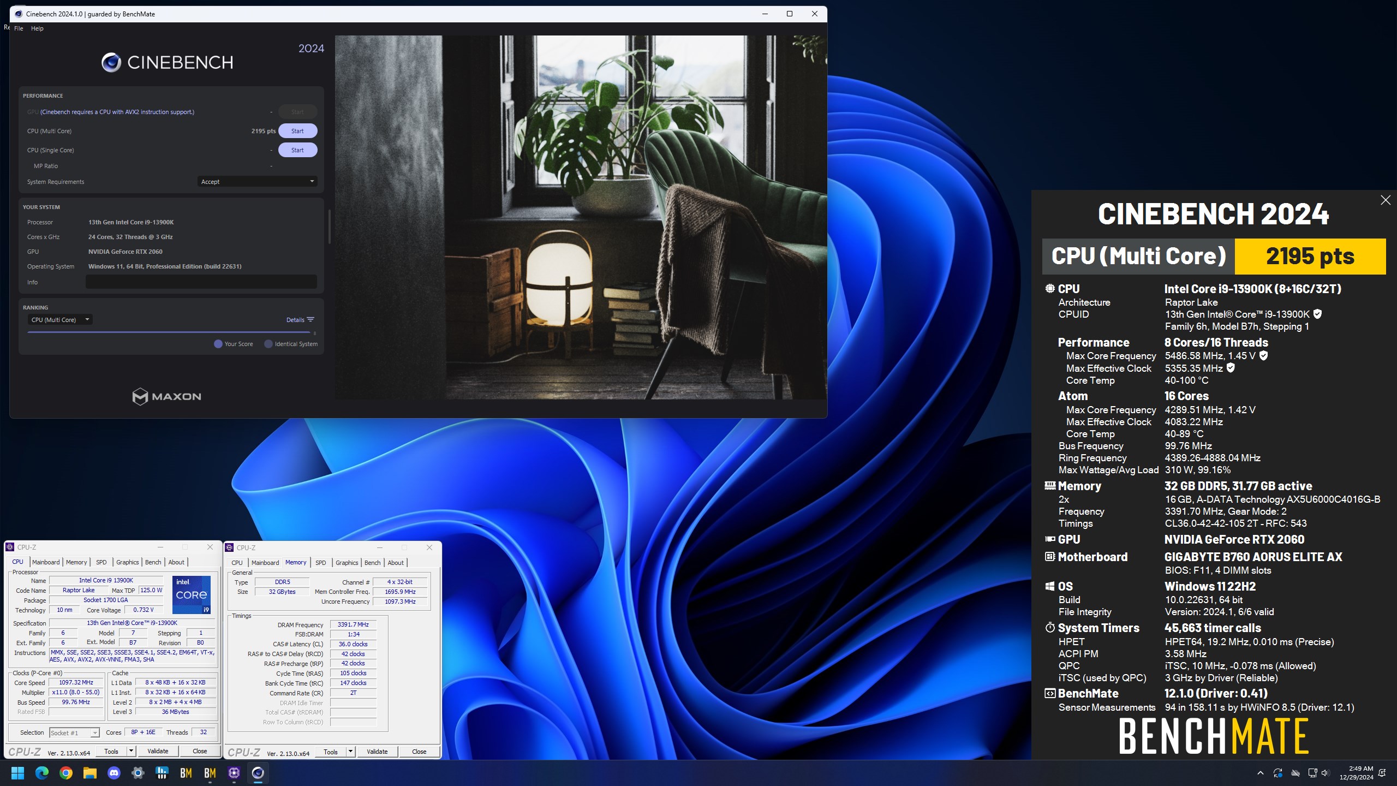Open the Ranking CPU (Multi Core) dropdown

tap(60, 320)
